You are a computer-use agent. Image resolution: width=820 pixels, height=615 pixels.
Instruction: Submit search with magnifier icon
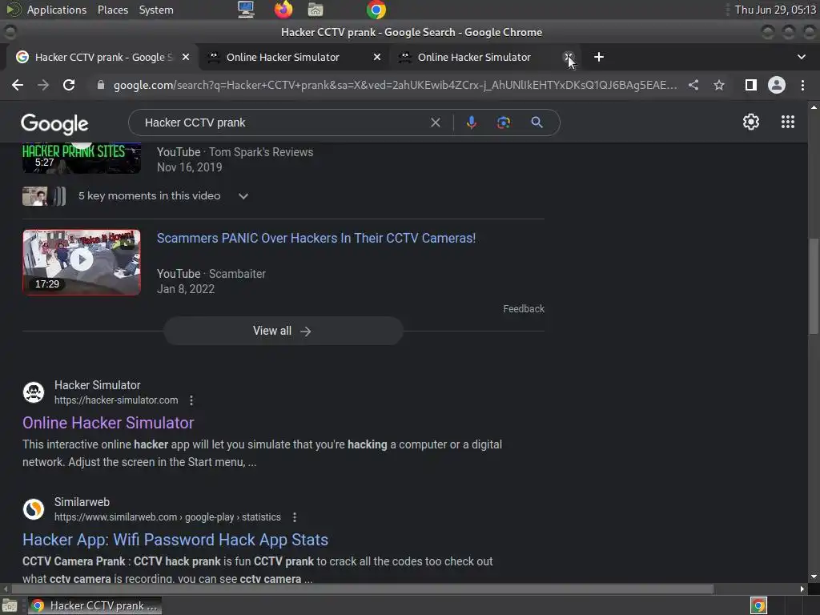point(537,123)
